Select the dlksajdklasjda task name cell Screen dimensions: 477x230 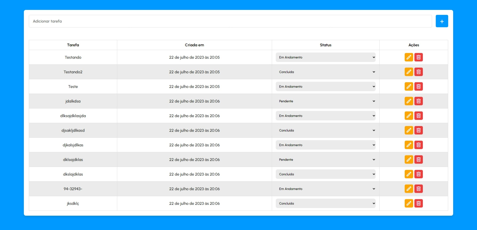tap(73, 116)
